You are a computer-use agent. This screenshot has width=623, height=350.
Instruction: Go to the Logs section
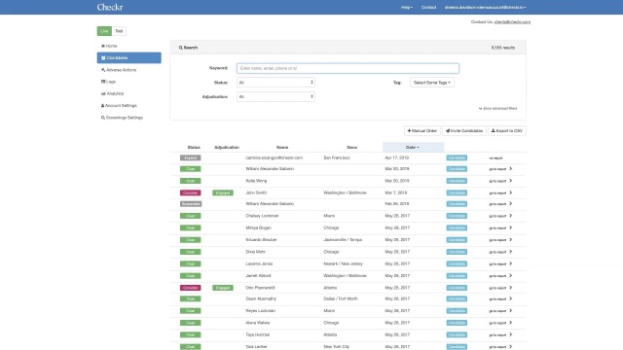(108, 82)
